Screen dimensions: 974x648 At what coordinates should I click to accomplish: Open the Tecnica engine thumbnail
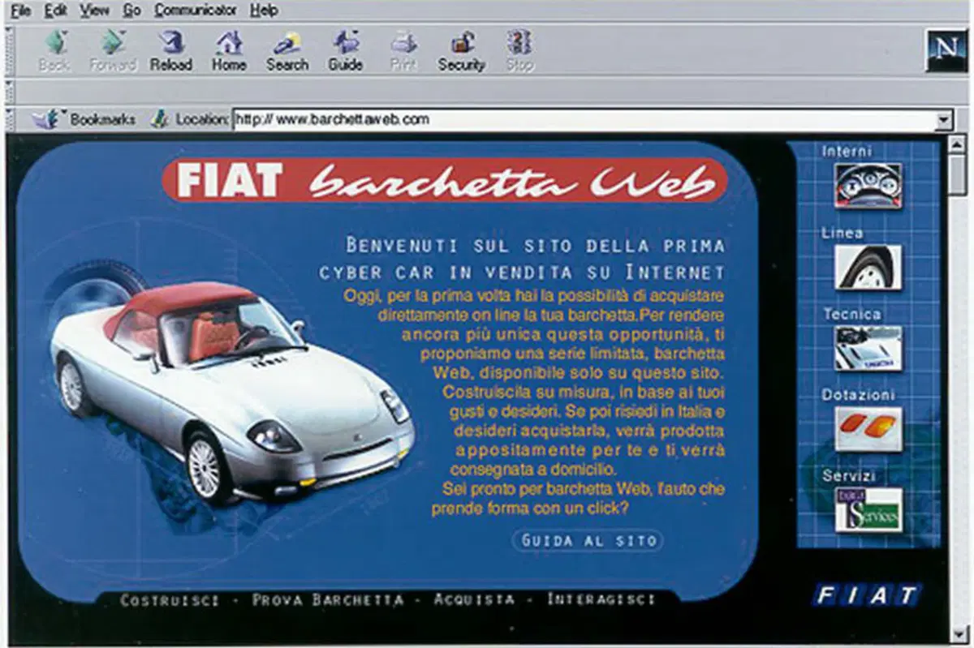coord(868,348)
